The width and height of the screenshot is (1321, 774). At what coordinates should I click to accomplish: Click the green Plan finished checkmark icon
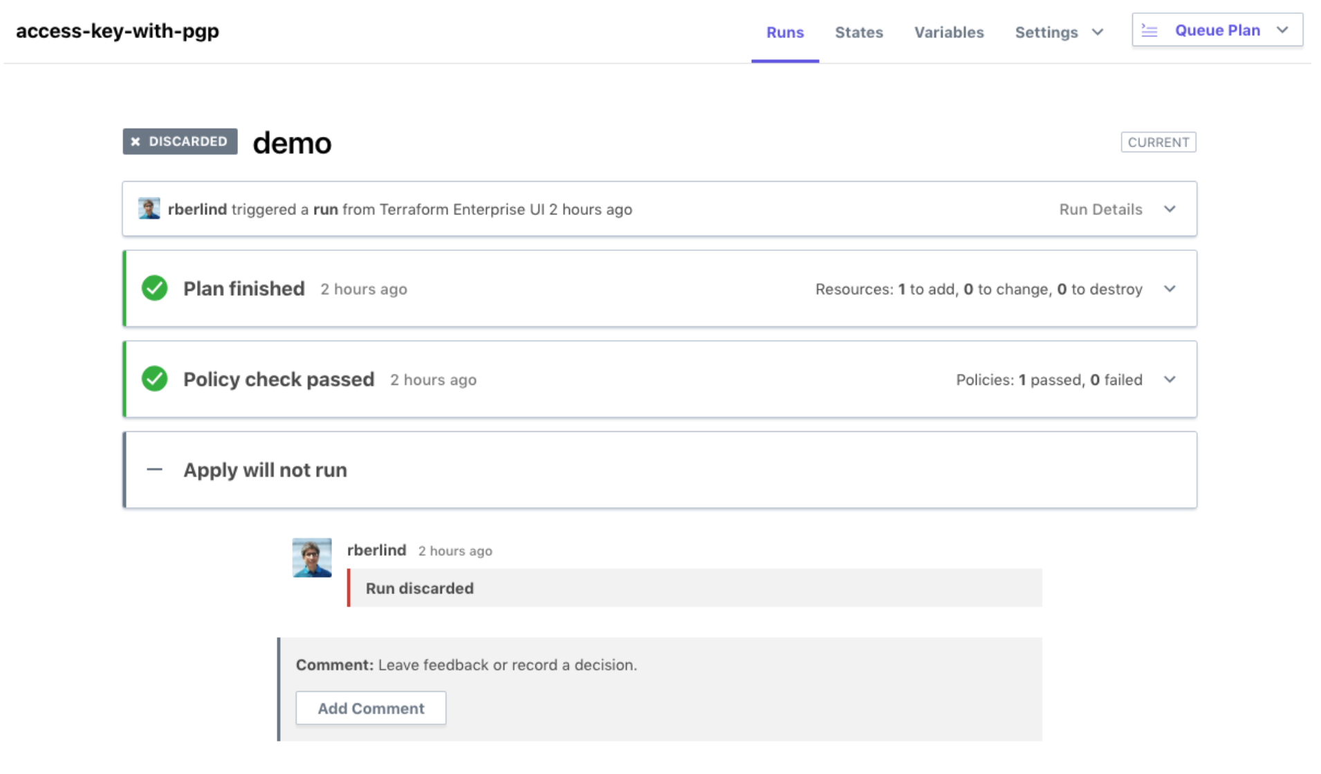[x=154, y=288]
